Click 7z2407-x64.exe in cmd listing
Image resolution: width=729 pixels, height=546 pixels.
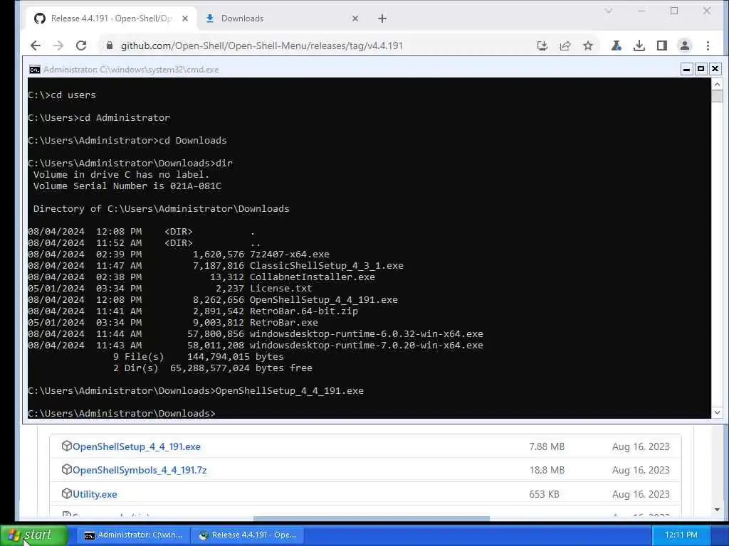coord(289,255)
